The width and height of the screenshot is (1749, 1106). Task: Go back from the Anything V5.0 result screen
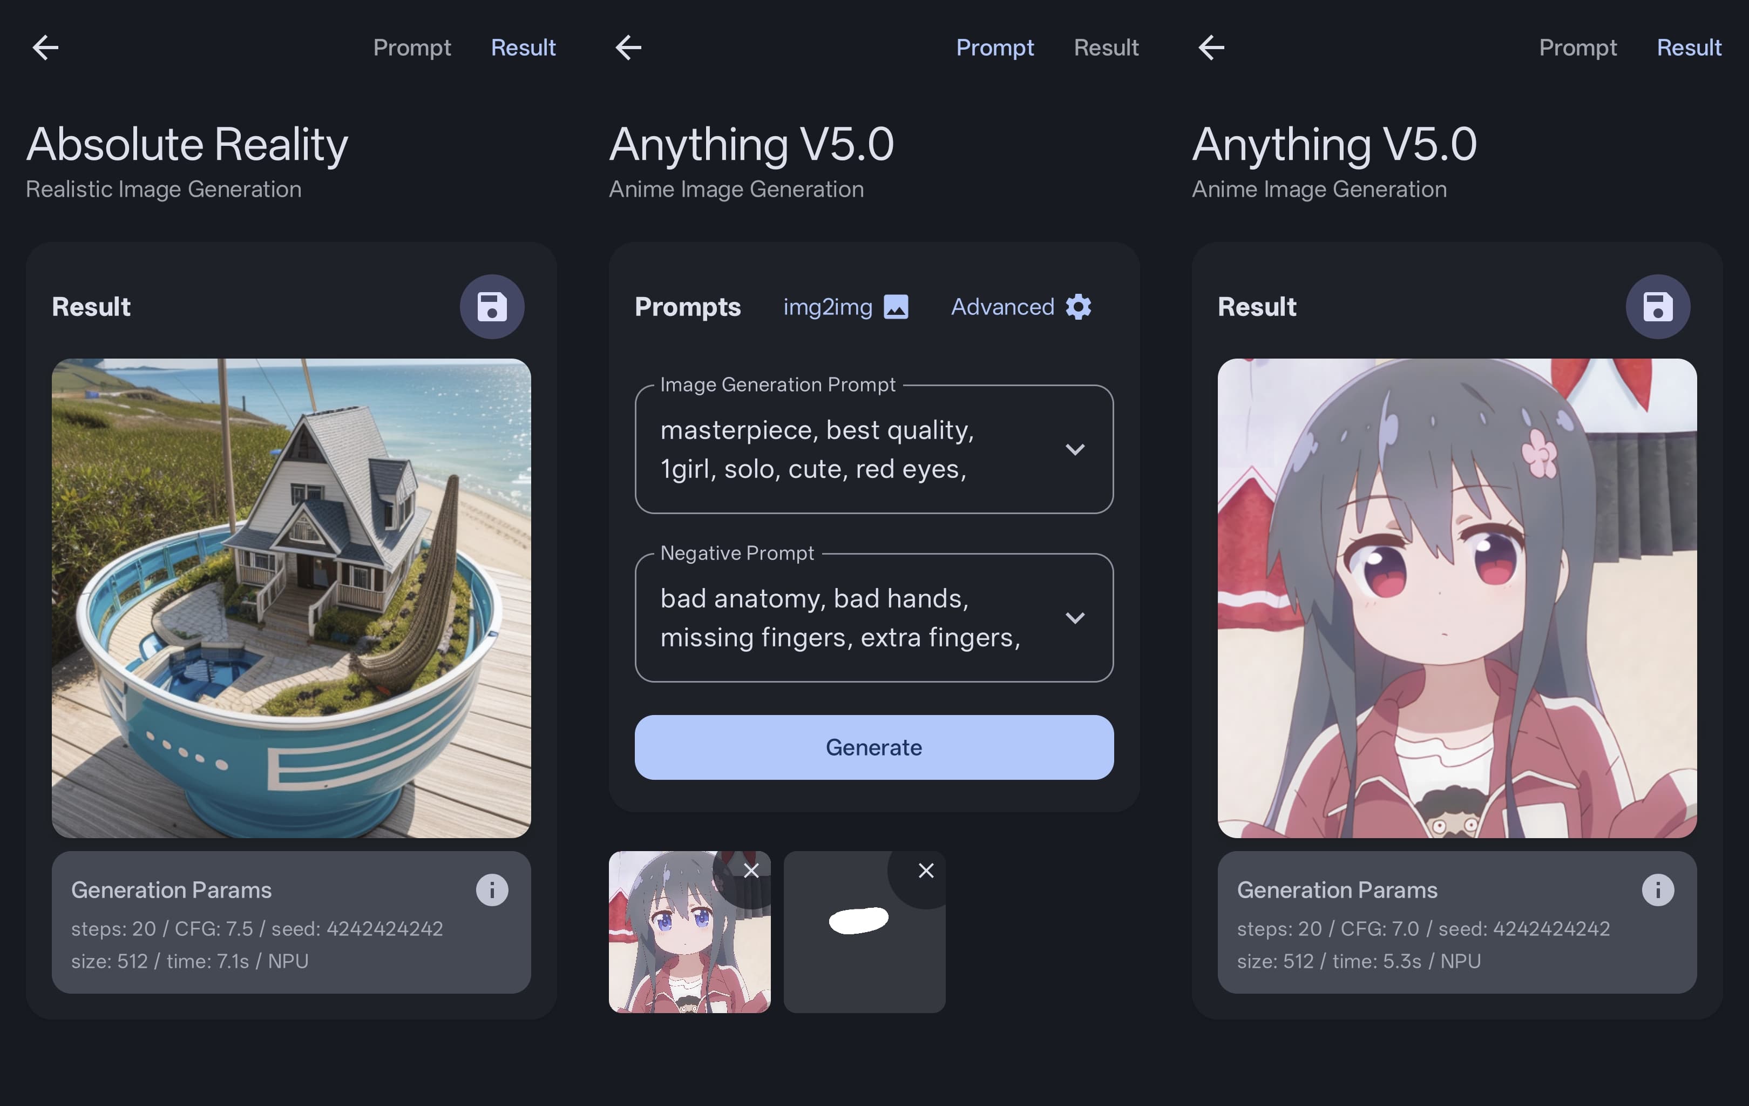click(x=1210, y=47)
